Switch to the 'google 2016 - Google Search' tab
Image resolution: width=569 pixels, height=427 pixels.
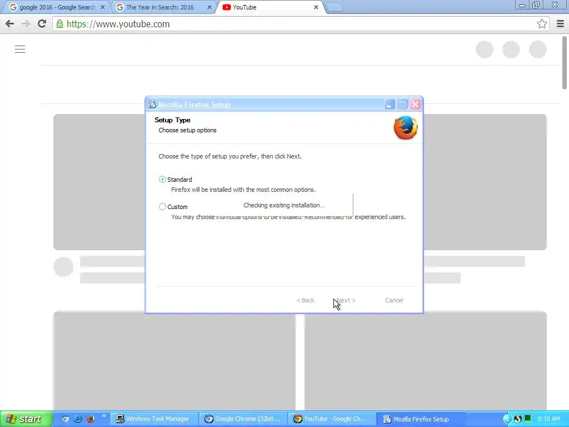[x=56, y=7]
